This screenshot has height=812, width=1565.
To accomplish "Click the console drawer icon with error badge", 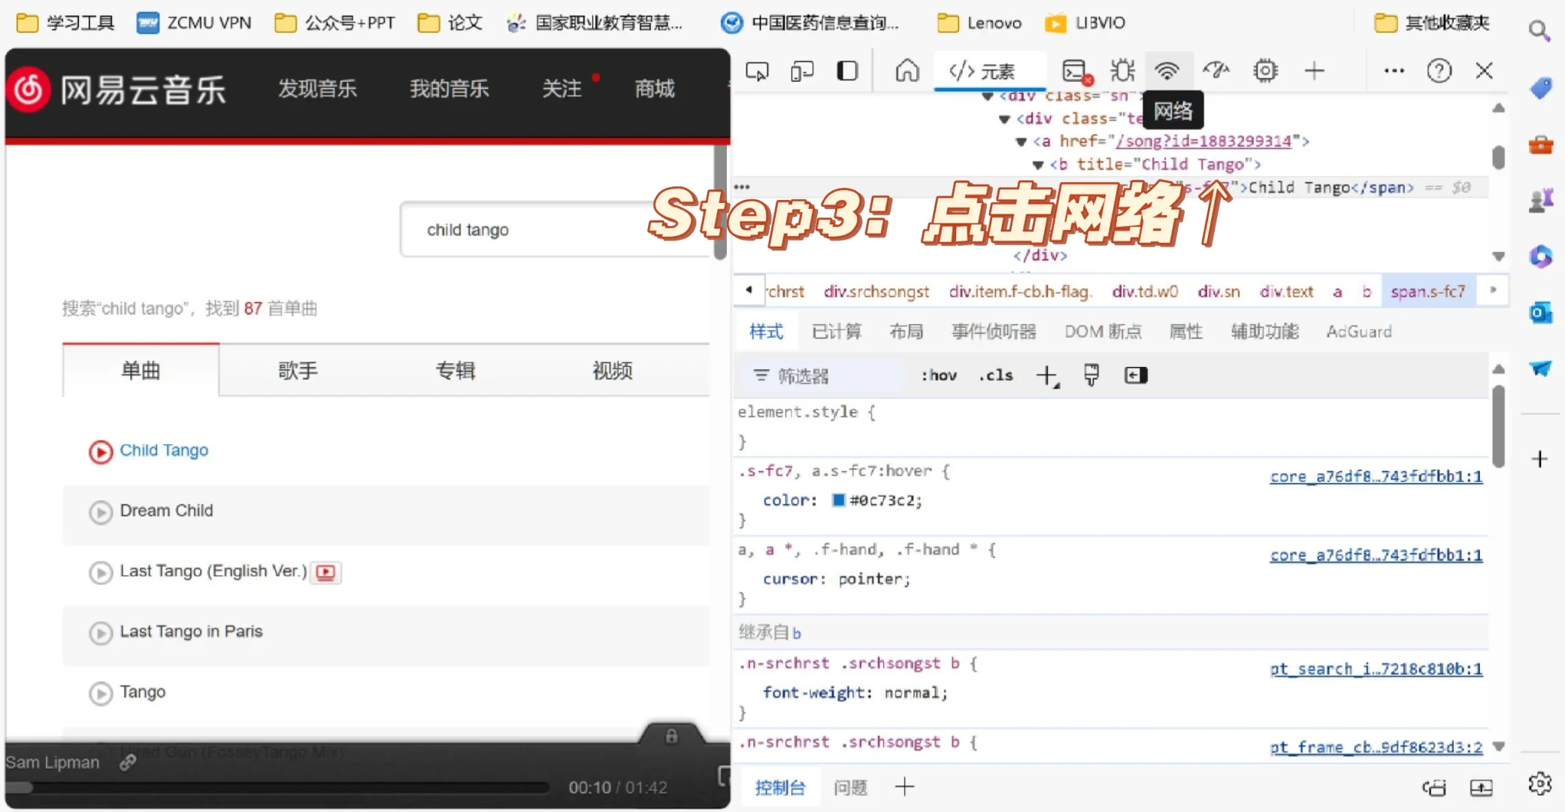I will click(1074, 70).
